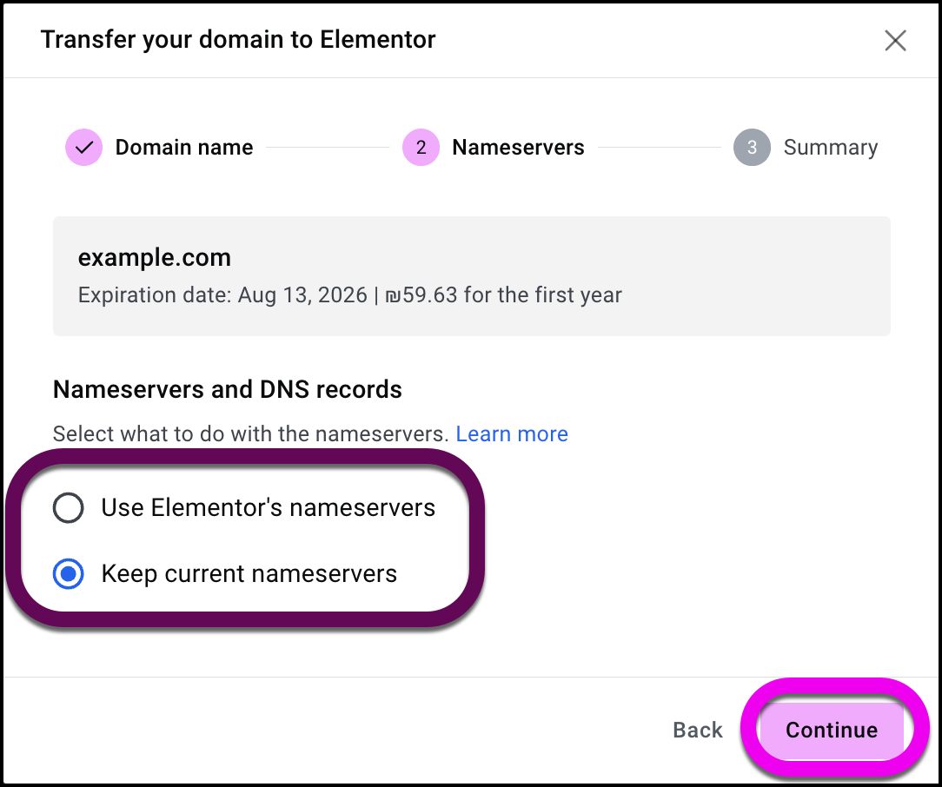
Task: Click the Nameservers step label
Action: (518, 147)
